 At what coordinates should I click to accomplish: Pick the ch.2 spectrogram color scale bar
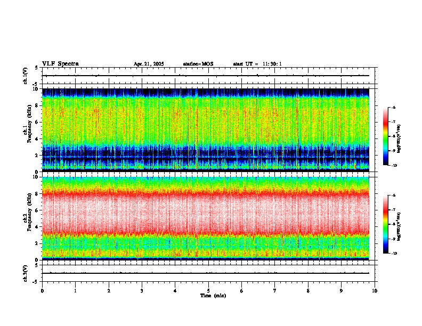[x=385, y=224]
